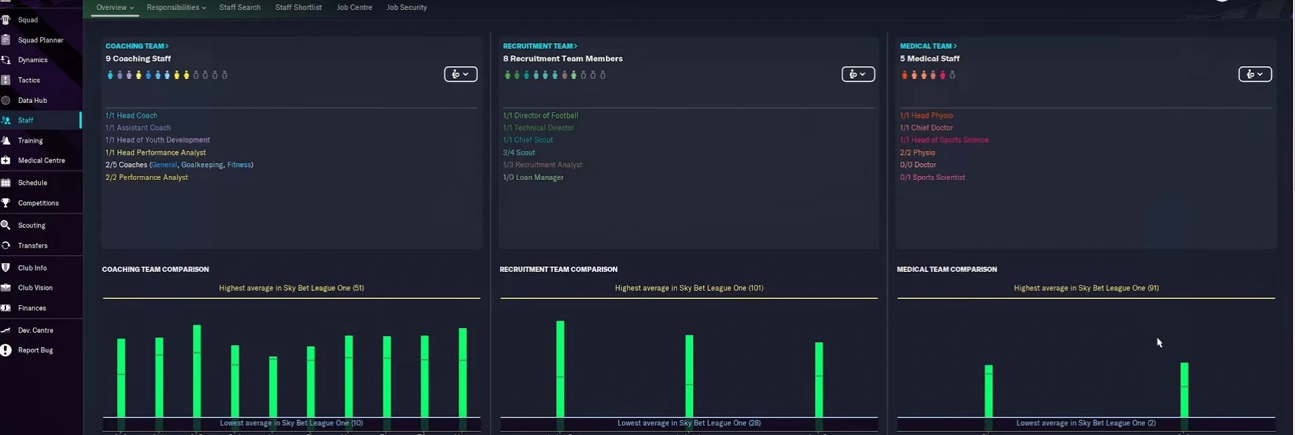This screenshot has height=435, width=1295.
Task: Switch to the Staff Search tab
Action: [240, 7]
